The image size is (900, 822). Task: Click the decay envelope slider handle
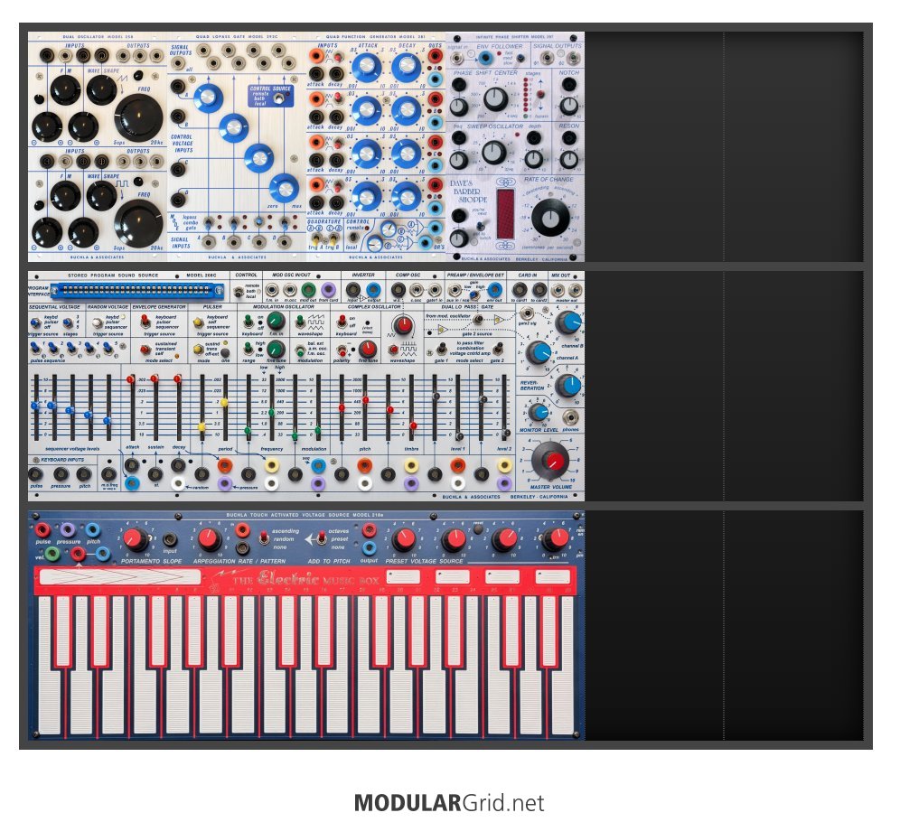tap(177, 379)
